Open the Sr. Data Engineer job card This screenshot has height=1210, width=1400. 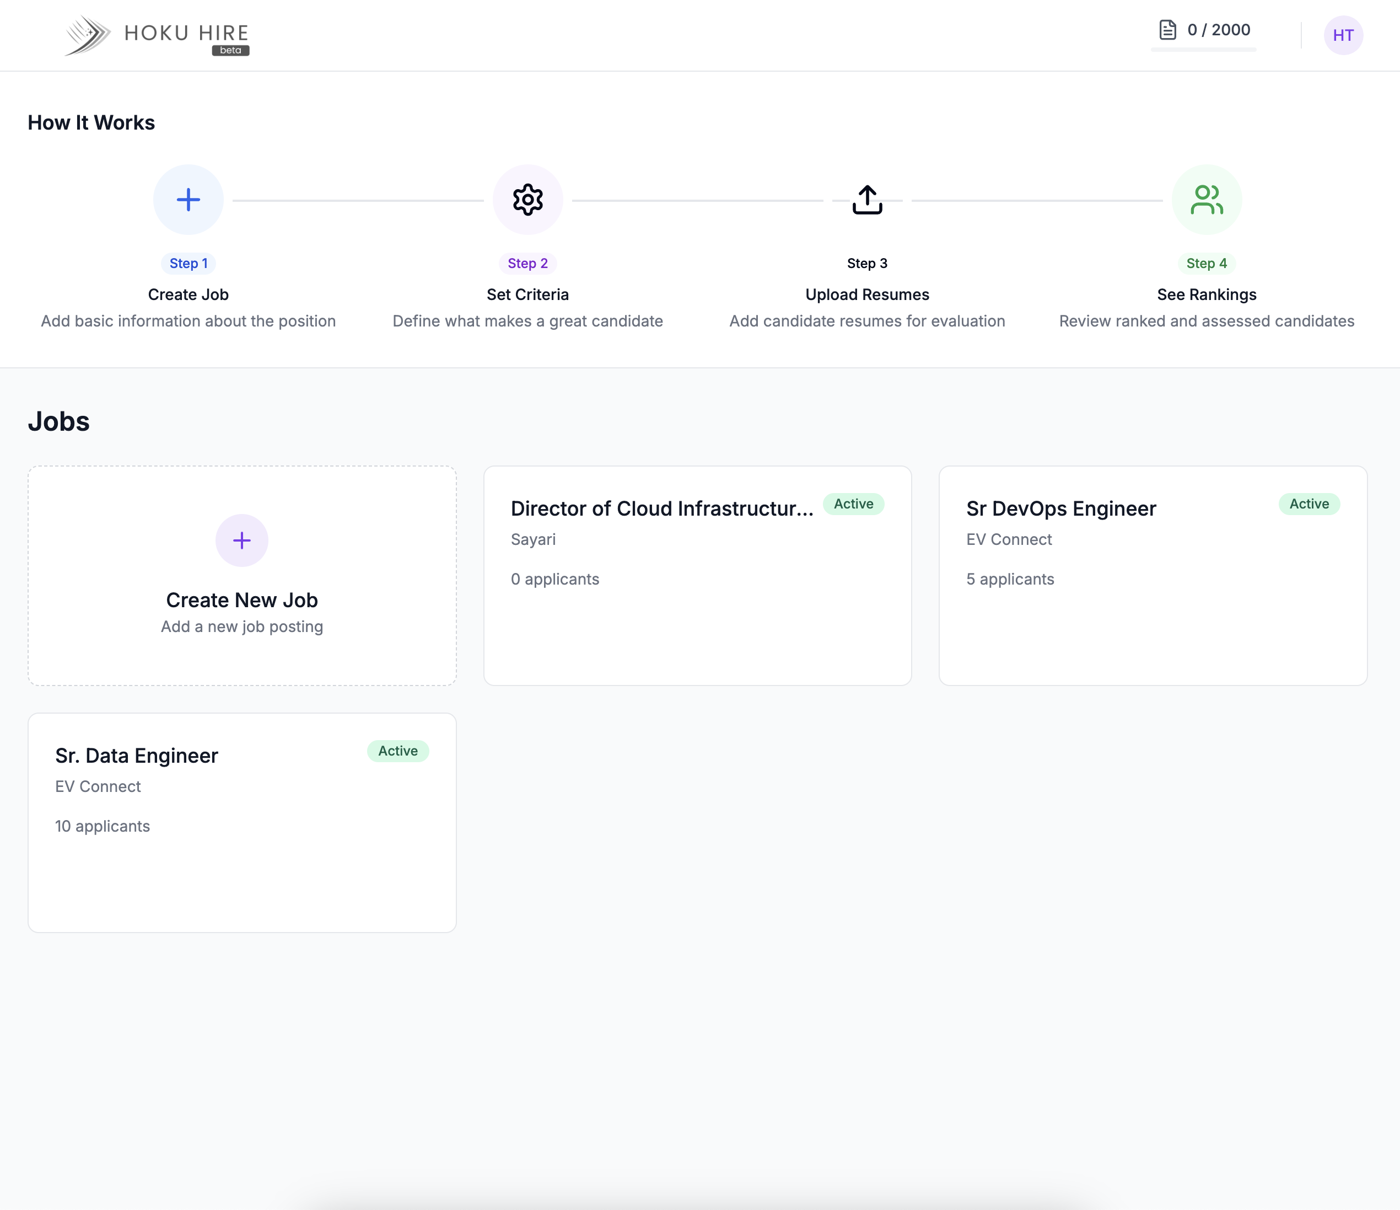(x=137, y=755)
